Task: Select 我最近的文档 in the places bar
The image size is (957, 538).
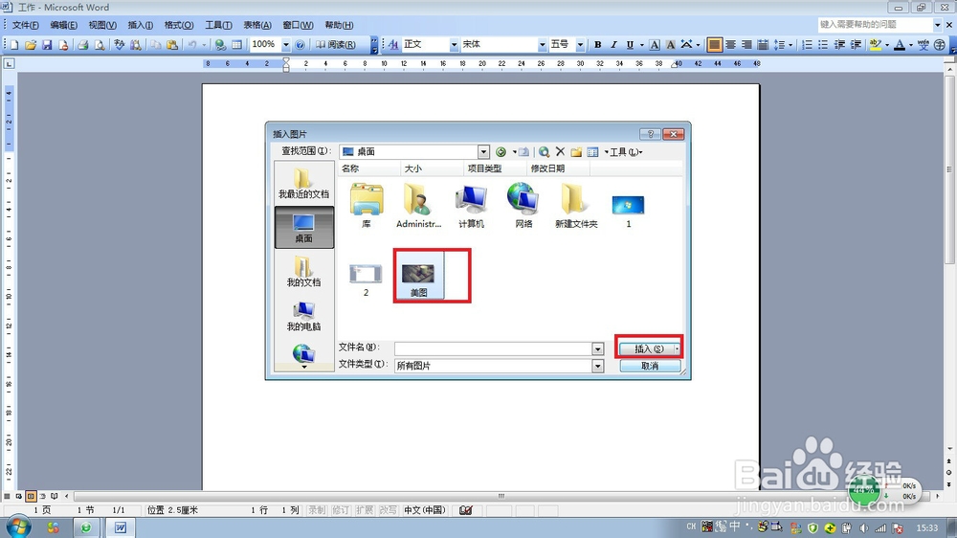Action: [304, 184]
